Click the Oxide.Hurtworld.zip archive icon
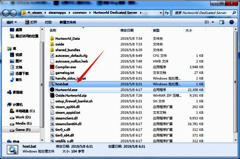This screenshot has width=240, height=159. click(x=52, y=95)
